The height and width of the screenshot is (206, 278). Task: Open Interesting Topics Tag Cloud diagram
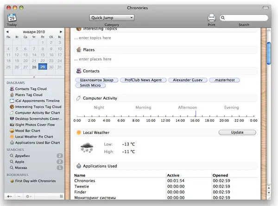point(38,107)
